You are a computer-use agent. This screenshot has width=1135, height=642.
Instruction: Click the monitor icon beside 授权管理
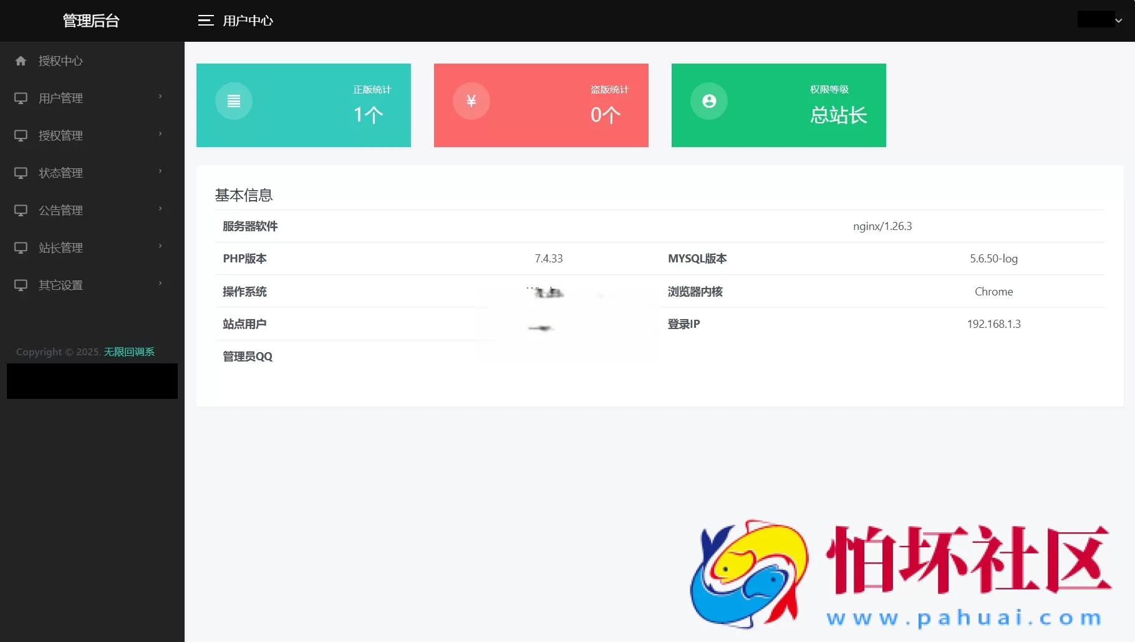coord(21,135)
